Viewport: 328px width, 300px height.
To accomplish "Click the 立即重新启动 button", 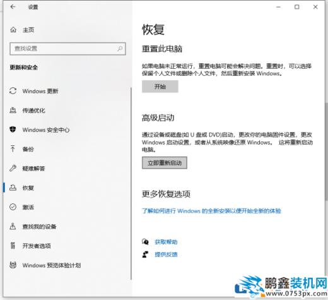I will tap(165, 163).
